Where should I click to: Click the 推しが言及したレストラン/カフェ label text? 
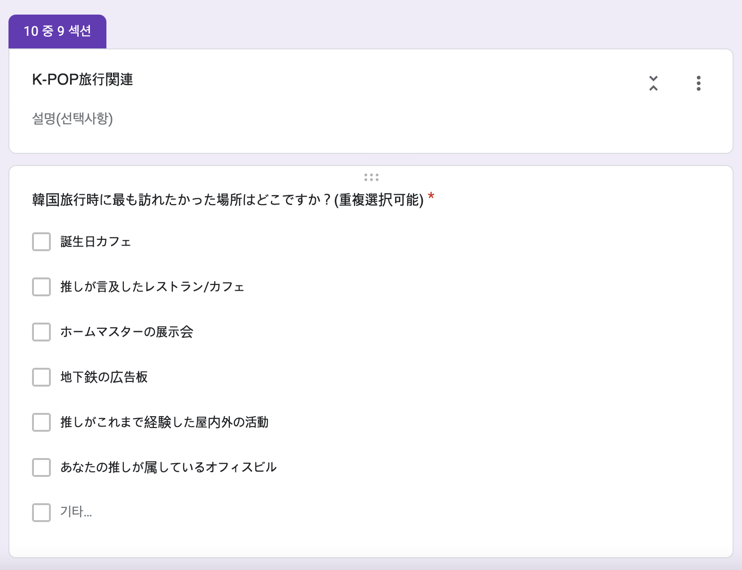[x=153, y=287]
